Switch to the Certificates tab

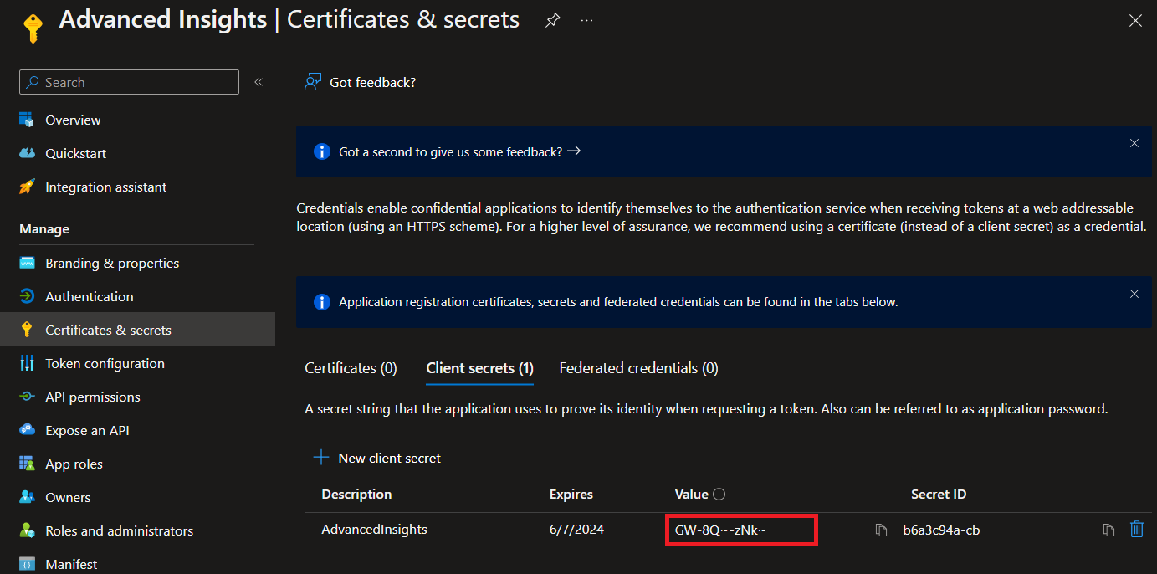[x=351, y=368]
